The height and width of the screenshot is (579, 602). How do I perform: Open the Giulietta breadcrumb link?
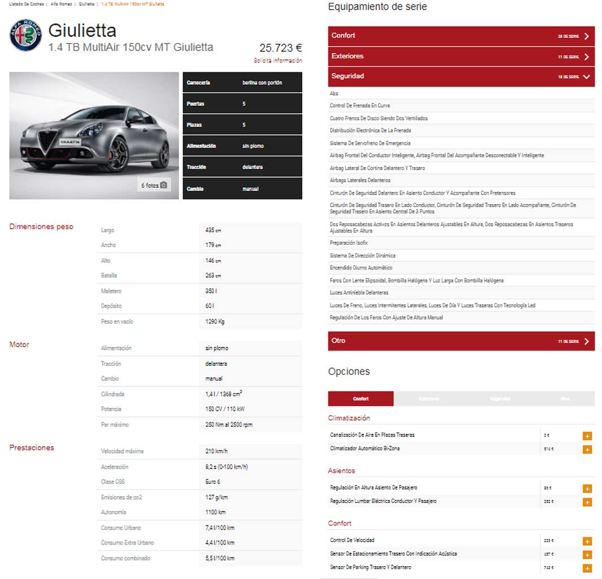pyautogui.click(x=86, y=4)
